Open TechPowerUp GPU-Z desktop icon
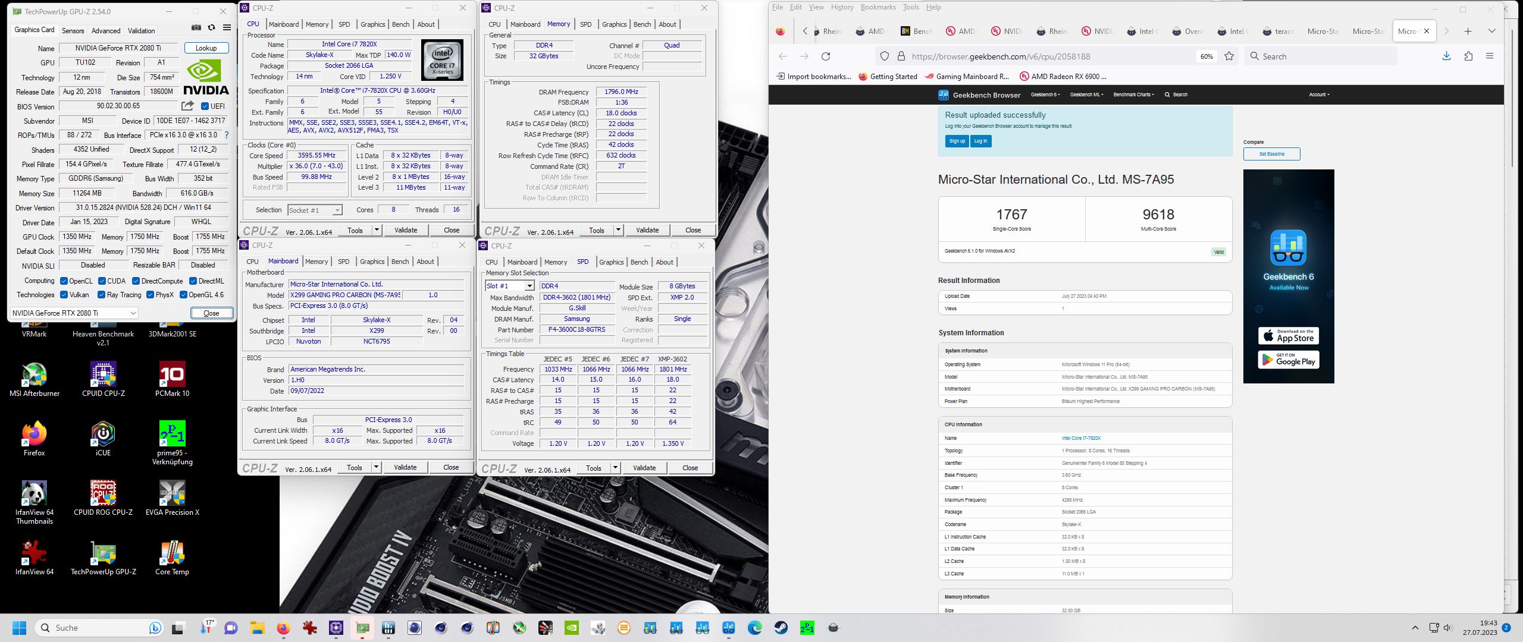Viewport: 1523px width, 642px height. (103, 558)
